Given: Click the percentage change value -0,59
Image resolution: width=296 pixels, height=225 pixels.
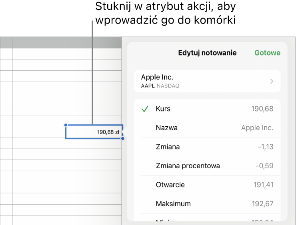Looking at the screenshot, I should tap(264, 165).
